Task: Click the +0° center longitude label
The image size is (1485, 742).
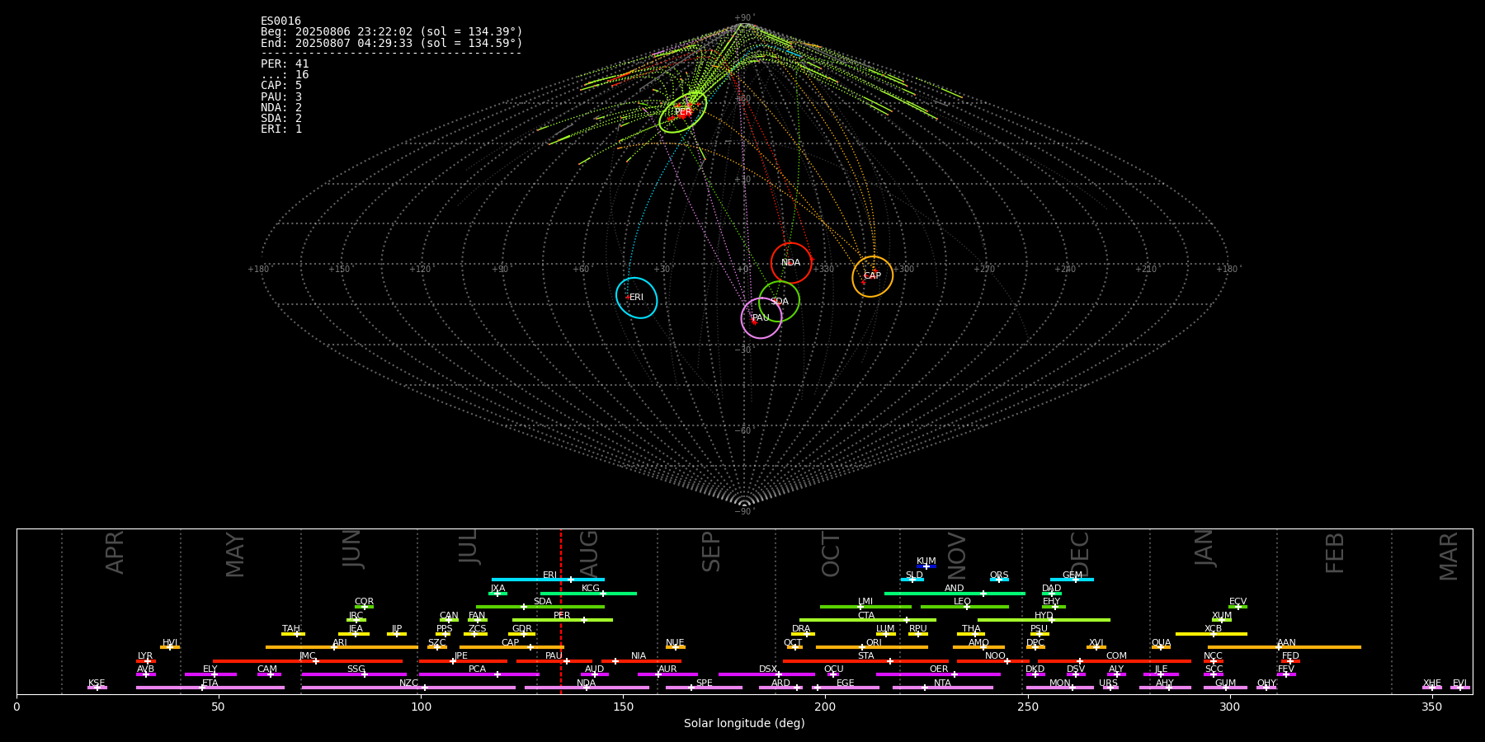Action: [742, 270]
